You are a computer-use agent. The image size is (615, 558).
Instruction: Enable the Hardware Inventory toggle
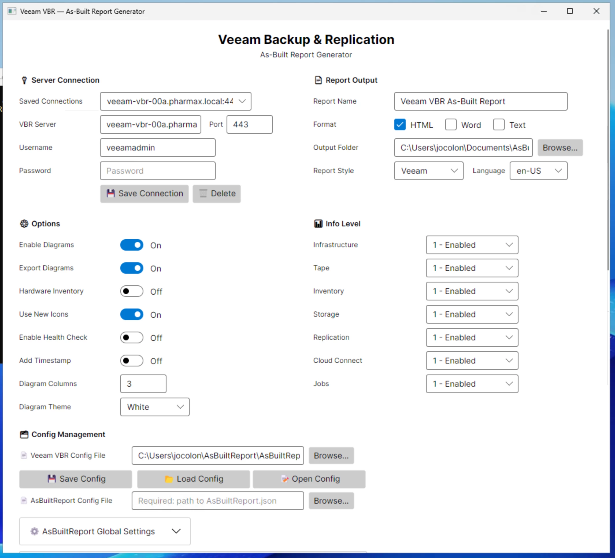click(131, 291)
